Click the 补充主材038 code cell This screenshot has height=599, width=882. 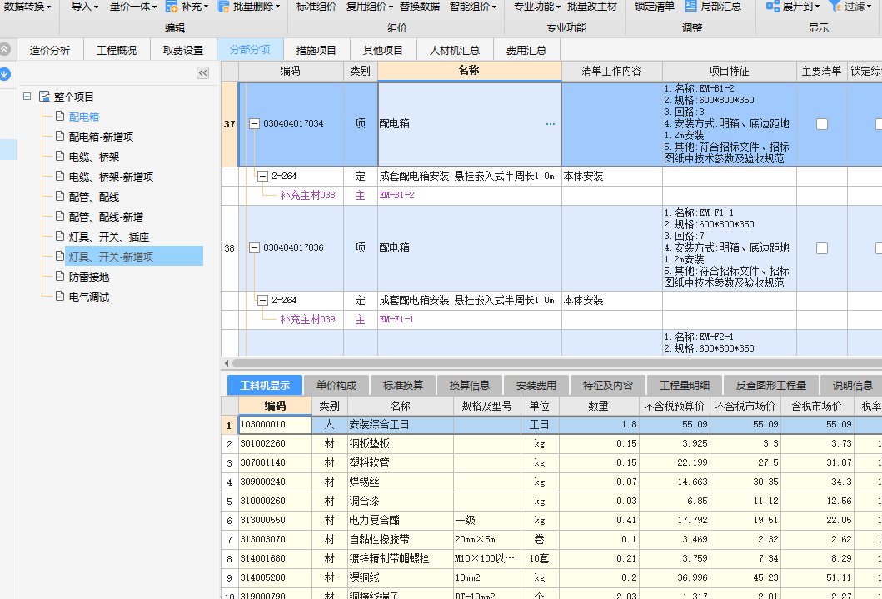(307, 195)
